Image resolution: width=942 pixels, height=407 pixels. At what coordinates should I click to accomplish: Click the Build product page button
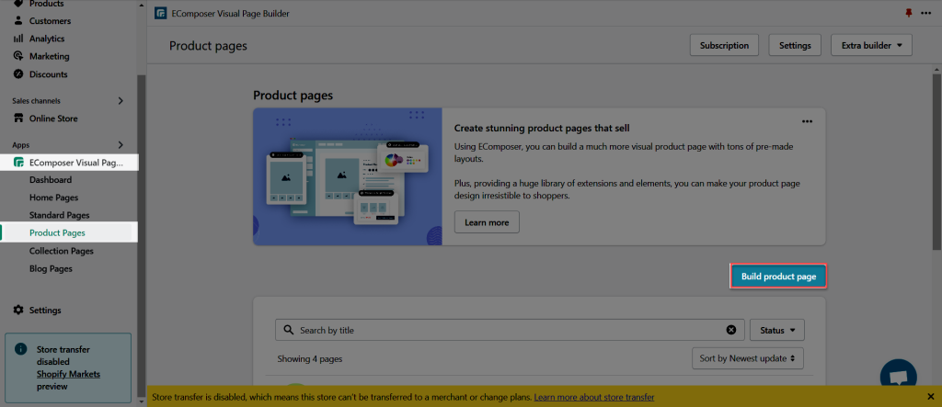[778, 277]
